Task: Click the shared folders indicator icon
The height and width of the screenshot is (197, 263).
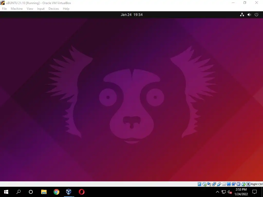Action: pos(224,184)
